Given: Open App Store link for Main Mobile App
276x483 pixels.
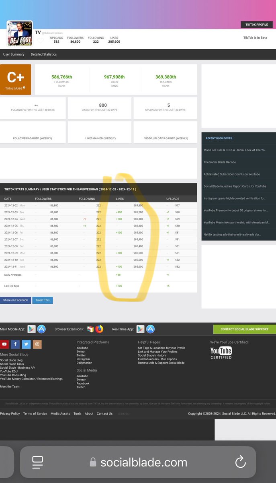Looking at the screenshot, I should pyautogui.click(x=41, y=329).
